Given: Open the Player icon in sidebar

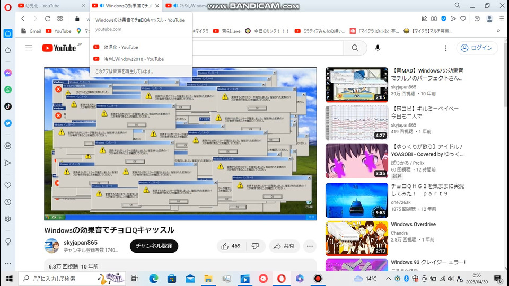Looking at the screenshot, I should [8, 146].
